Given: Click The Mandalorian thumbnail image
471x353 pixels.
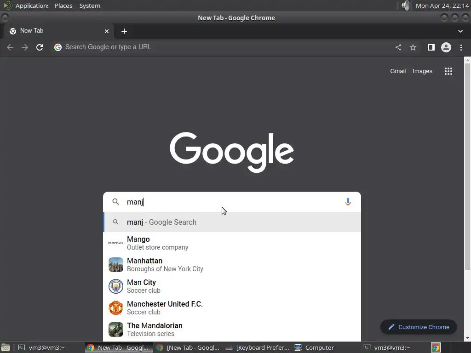Looking at the screenshot, I should pos(115,330).
